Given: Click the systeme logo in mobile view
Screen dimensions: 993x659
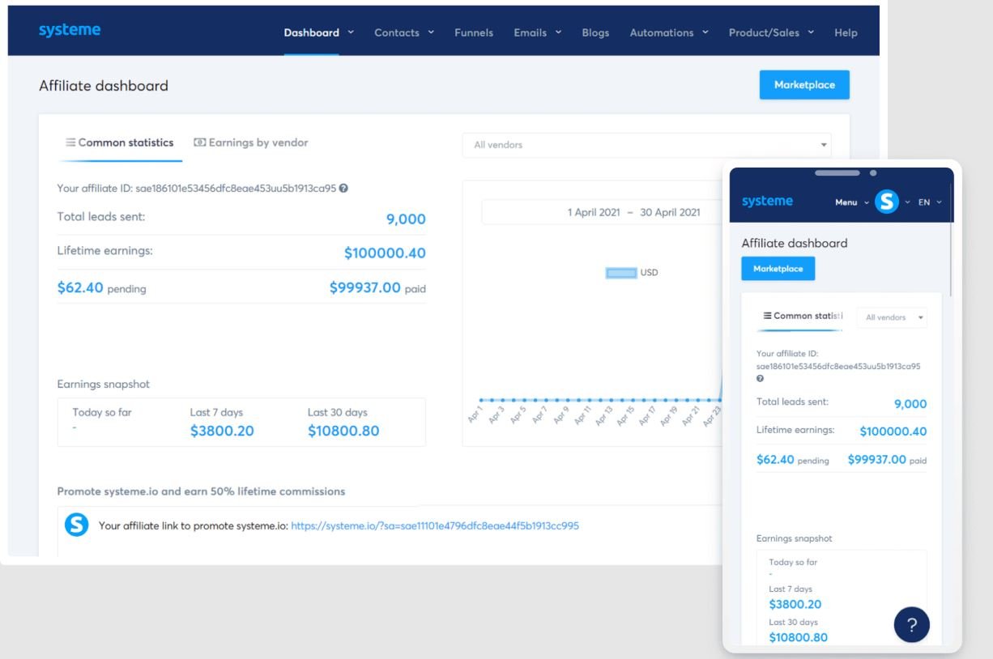Looking at the screenshot, I should pos(767,201).
